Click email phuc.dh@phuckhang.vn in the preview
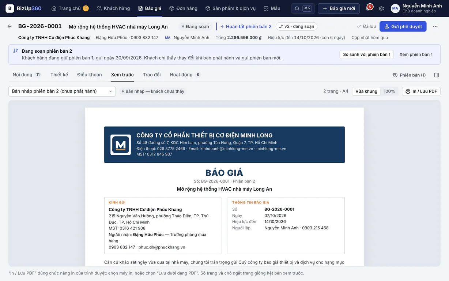449x281 pixels. click(162, 247)
